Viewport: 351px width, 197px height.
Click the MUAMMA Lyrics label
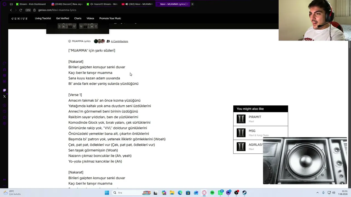[x=81, y=41]
